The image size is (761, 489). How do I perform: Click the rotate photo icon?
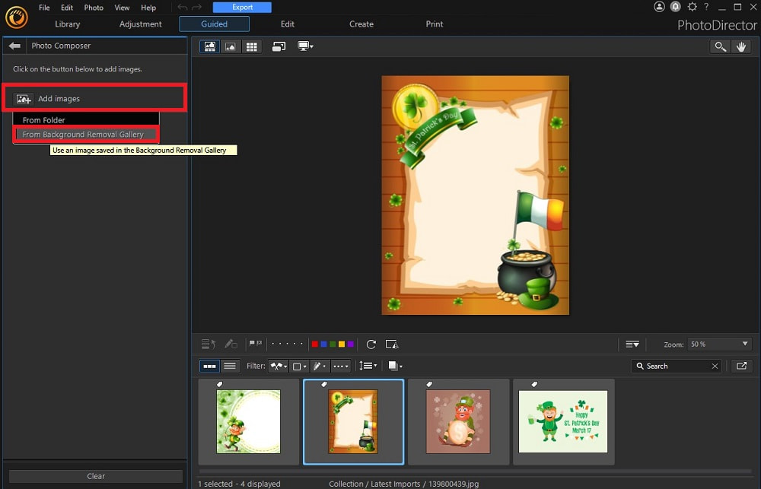tap(371, 344)
